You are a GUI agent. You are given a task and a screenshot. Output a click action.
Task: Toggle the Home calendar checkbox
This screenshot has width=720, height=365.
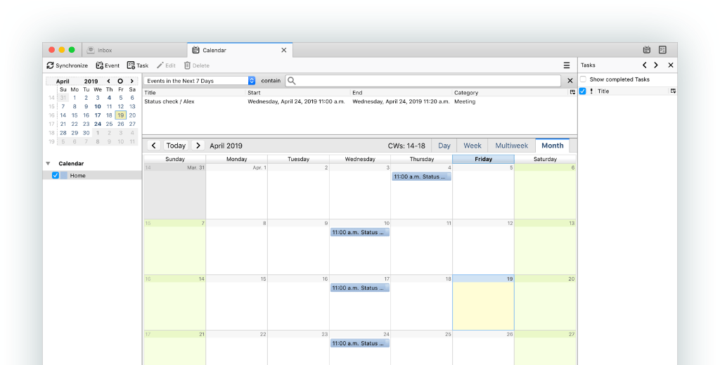[56, 175]
